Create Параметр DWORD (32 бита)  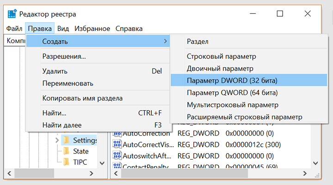(249, 80)
